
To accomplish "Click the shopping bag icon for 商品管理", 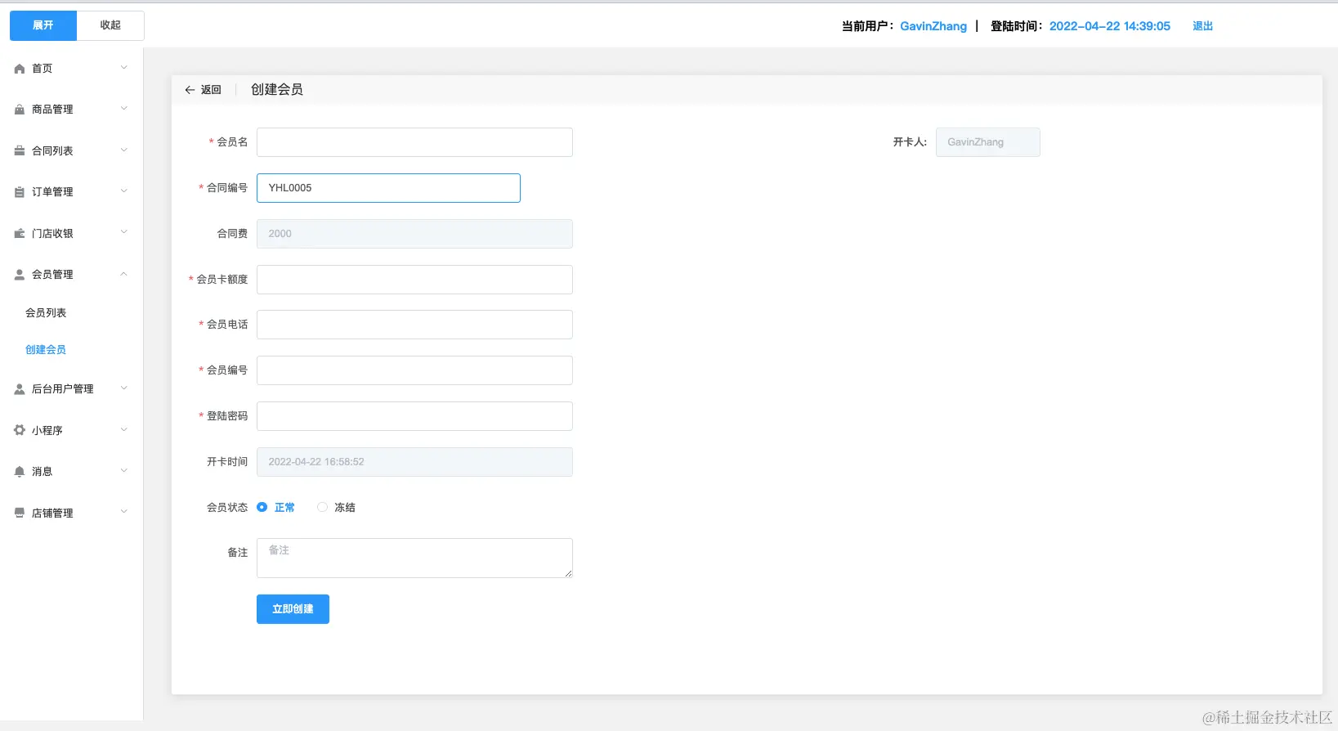I will 20,110.
